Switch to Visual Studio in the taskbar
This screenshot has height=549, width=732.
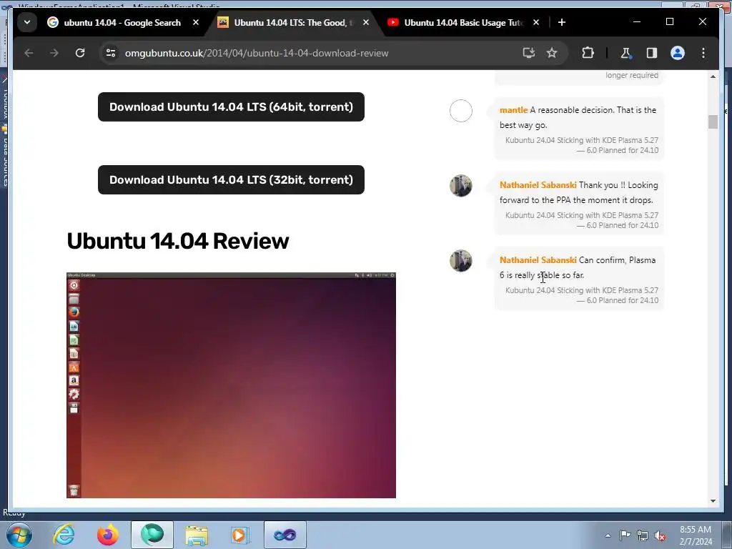tap(285, 535)
